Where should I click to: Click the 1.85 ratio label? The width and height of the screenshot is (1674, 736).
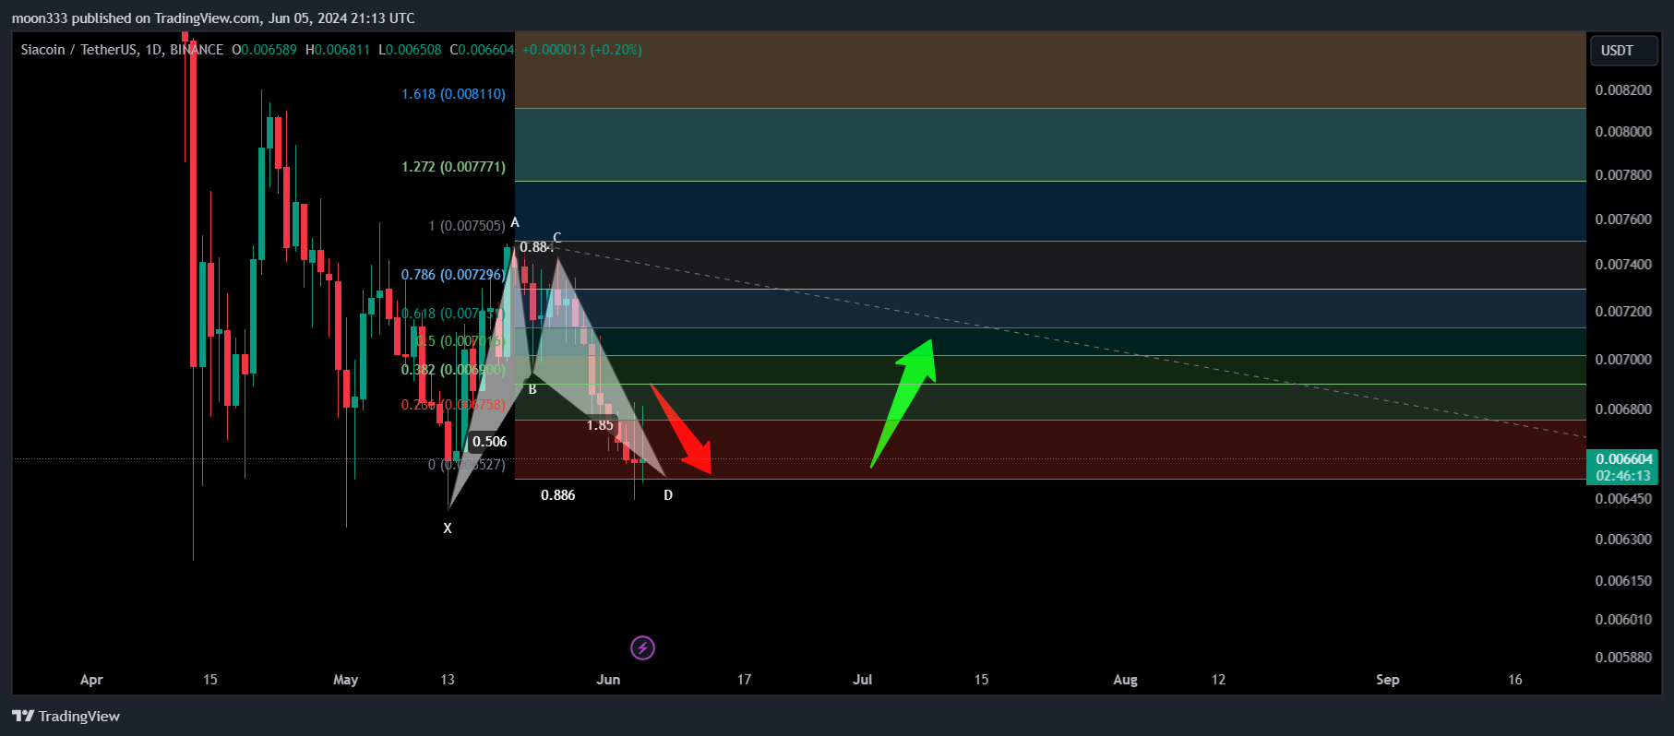pyautogui.click(x=600, y=425)
